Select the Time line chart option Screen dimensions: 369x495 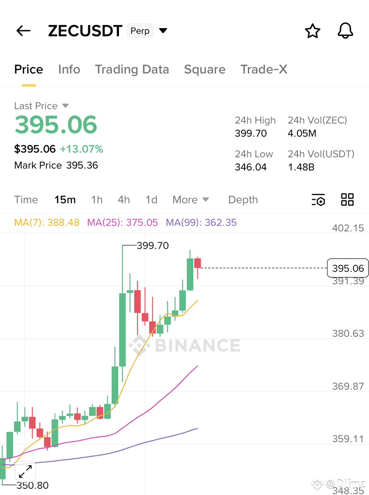coord(26,200)
